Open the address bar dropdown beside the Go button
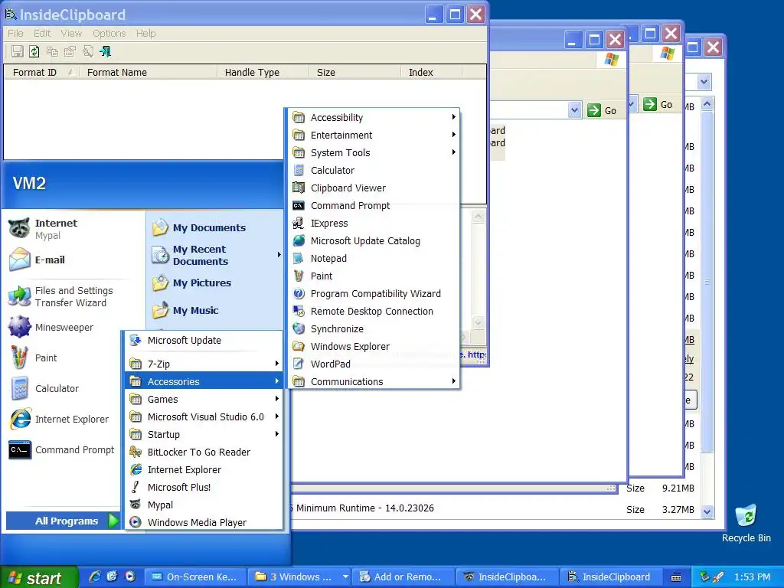The image size is (784, 588). (x=575, y=110)
